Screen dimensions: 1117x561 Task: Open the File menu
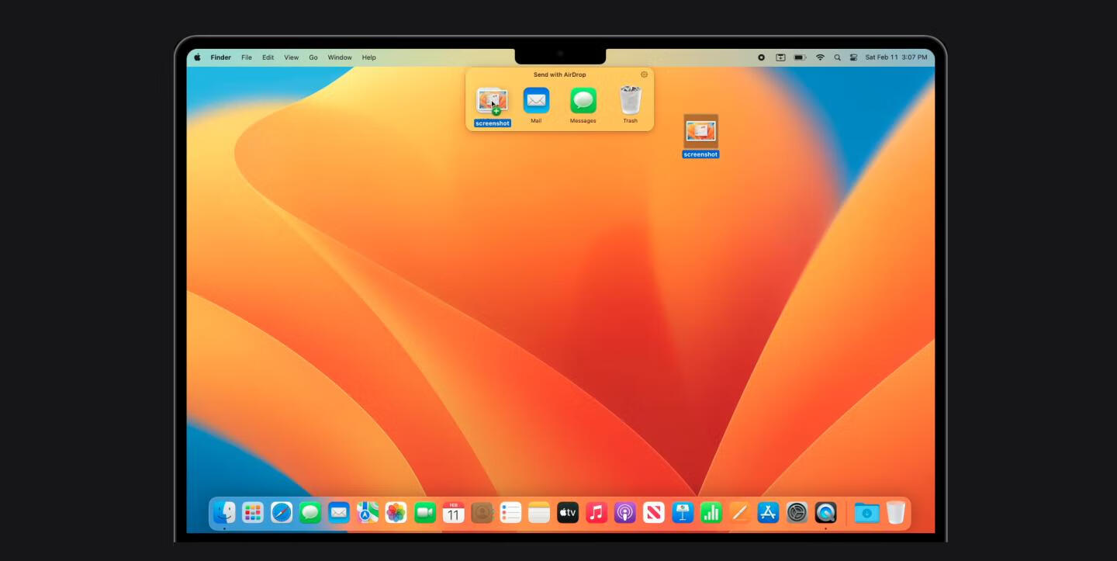point(247,57)
